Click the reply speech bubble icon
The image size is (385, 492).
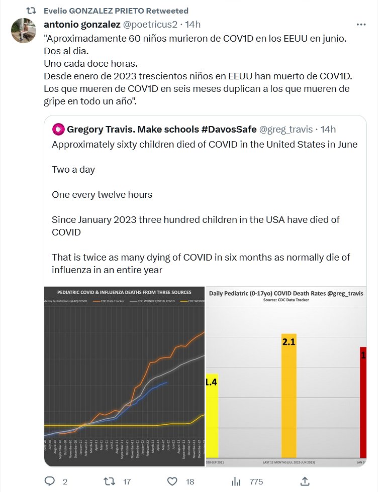pos(50,481)
